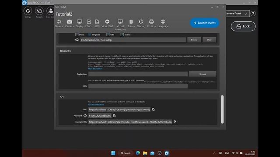Copy the API password using copy icon
The height and width of the screenshot is (157, 280).
pos(114,116)
